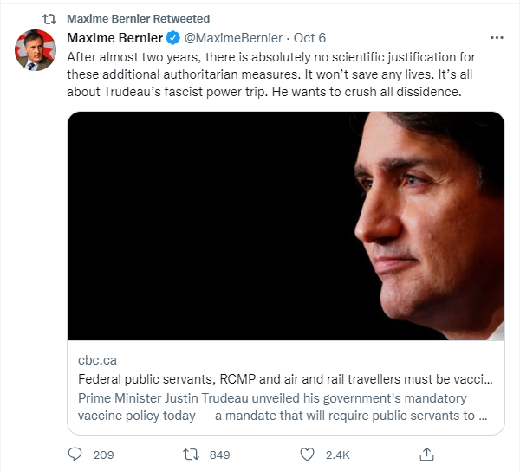This screenshot has width=520, height=471.
Task: Click the small retweeted indicator icon at top
Action: point(50,19)
